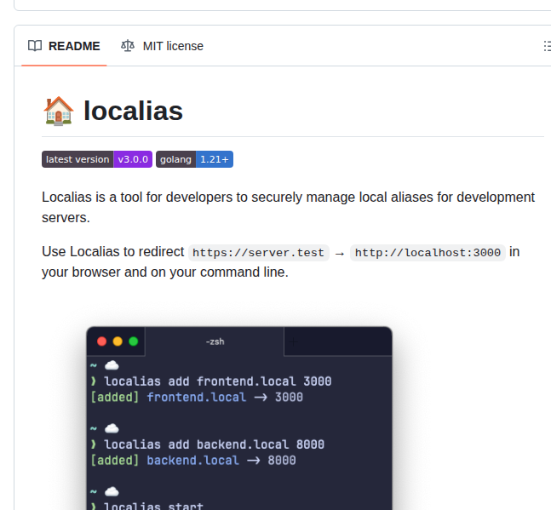Click the '[added] backend.local → 8000' output line
Screen dimensions: 551x510
(192, 461)
